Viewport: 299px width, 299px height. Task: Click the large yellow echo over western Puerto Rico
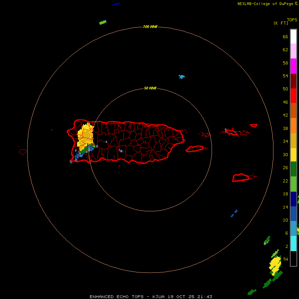pyautogui.click(x=85, y=136)
